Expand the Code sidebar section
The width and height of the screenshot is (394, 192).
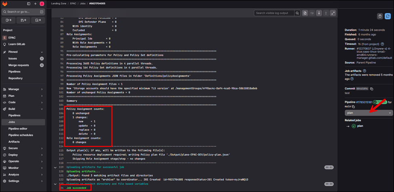coord(23,102)
